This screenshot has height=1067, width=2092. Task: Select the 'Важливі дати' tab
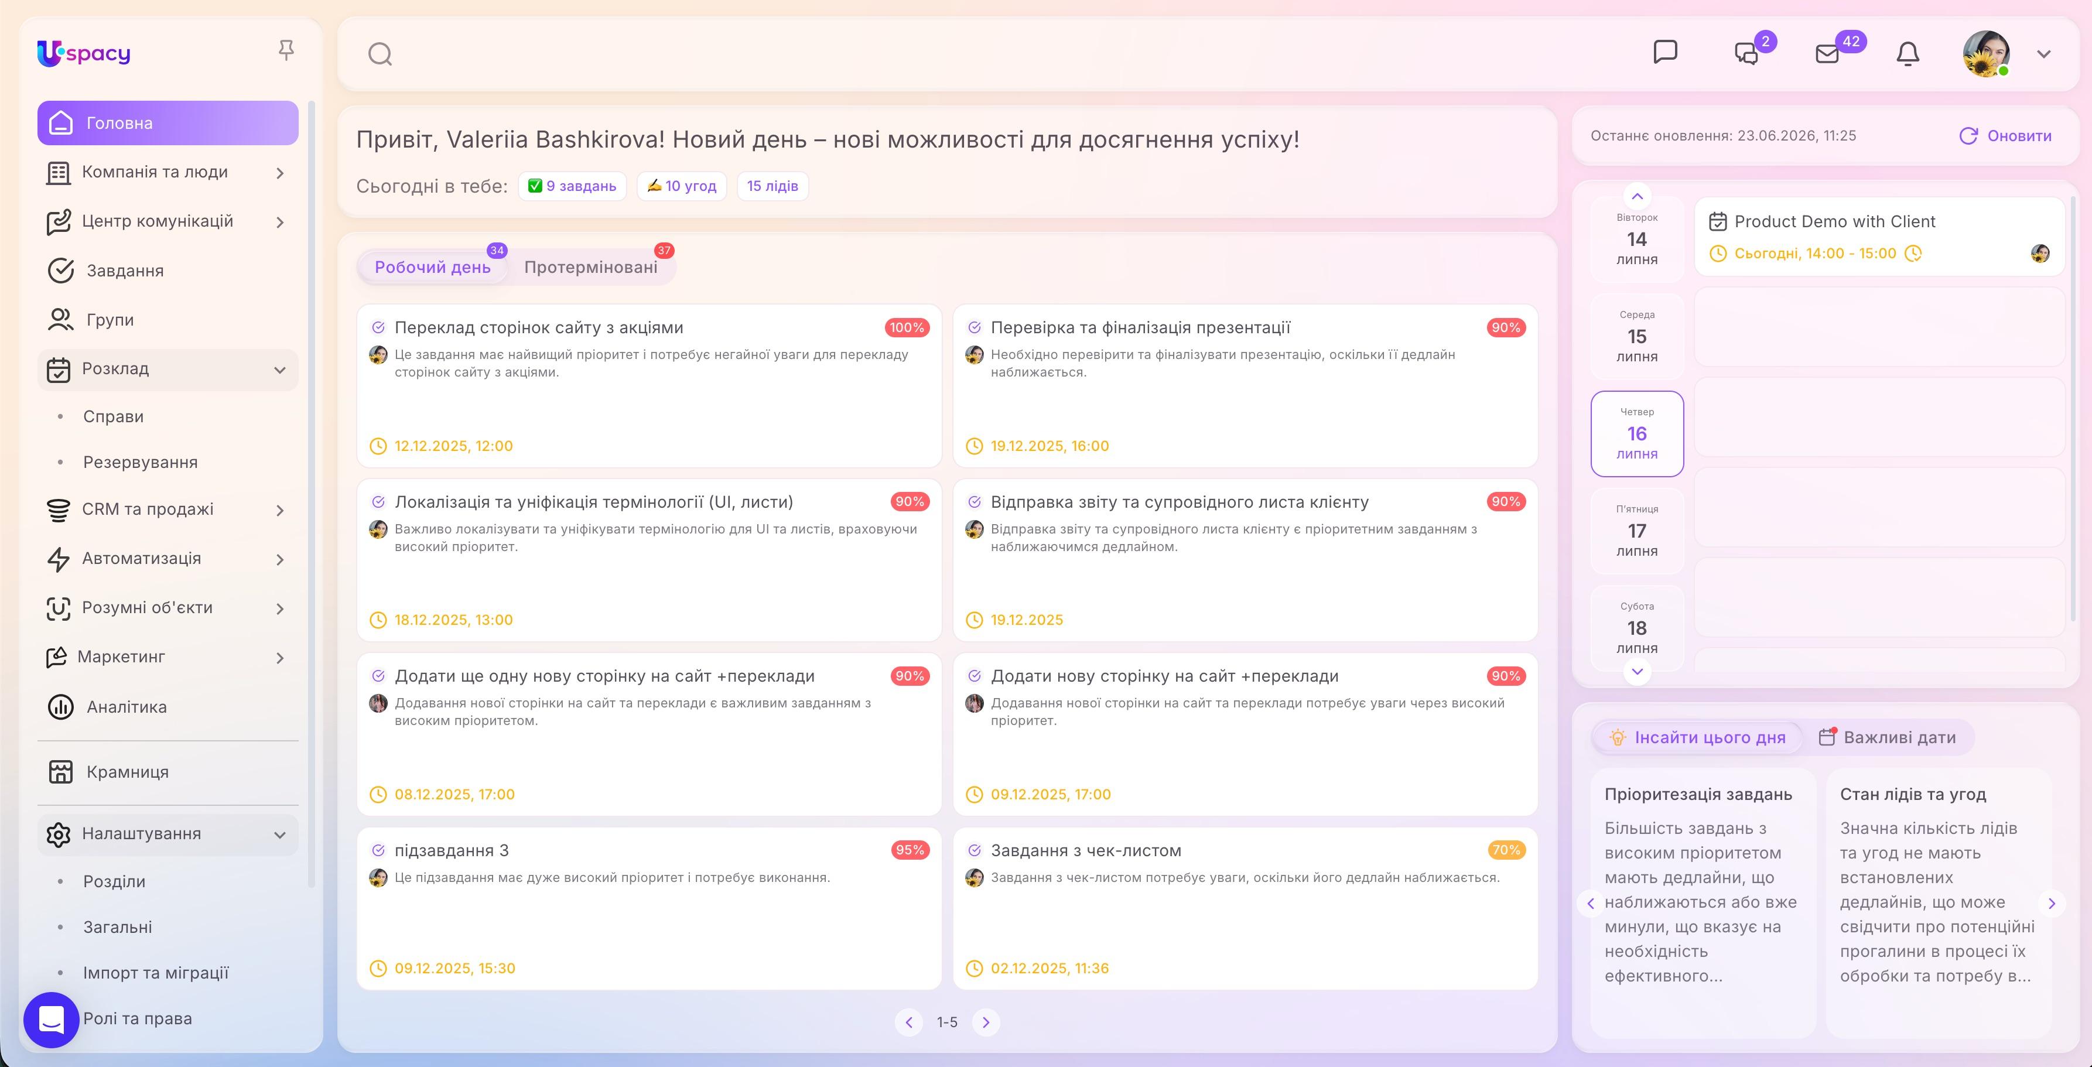(1888, 737)
